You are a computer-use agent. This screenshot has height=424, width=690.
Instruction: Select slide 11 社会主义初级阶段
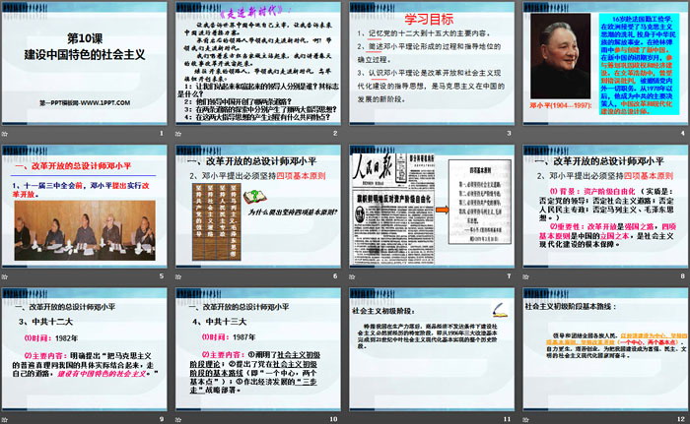(x=432, y=349)
